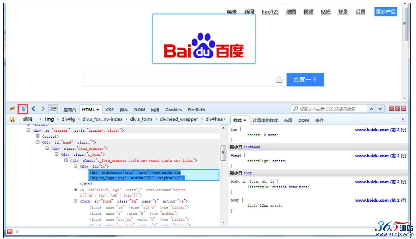Collapse the s_form_wrapper div node
Image resolution: width=416 pixels, height=239 pixels.
[x=66, y=161]
